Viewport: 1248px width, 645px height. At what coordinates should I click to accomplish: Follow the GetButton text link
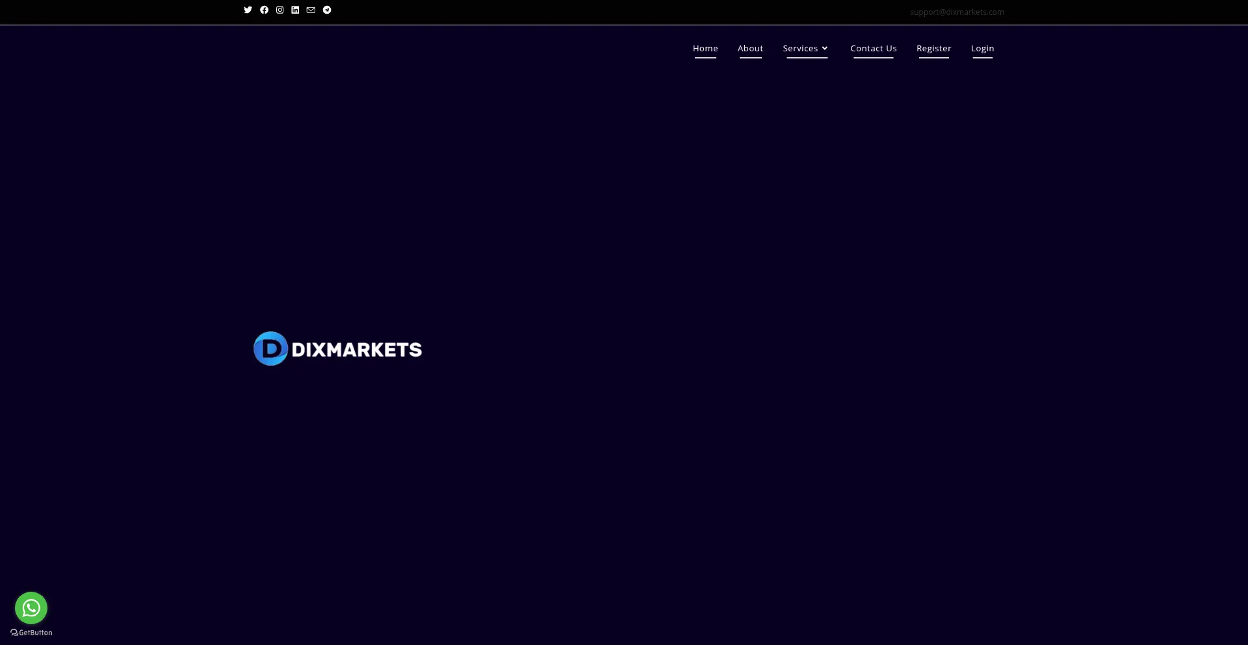tap(36, 633)
